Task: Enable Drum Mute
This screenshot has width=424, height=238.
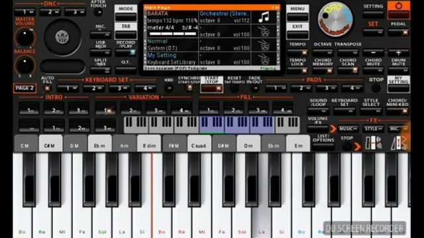Action: pos(399,71)
